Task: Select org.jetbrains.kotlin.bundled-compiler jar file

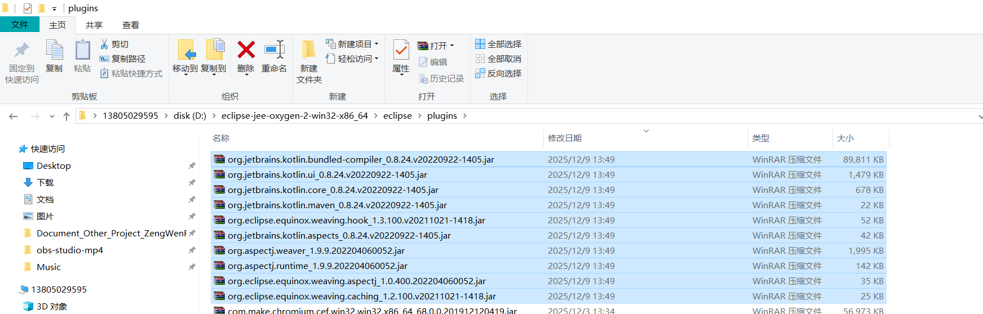Action: [548, 159]
